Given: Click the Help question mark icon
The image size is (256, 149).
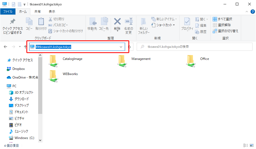Looking at the screenshot, I should pos(252,12).
